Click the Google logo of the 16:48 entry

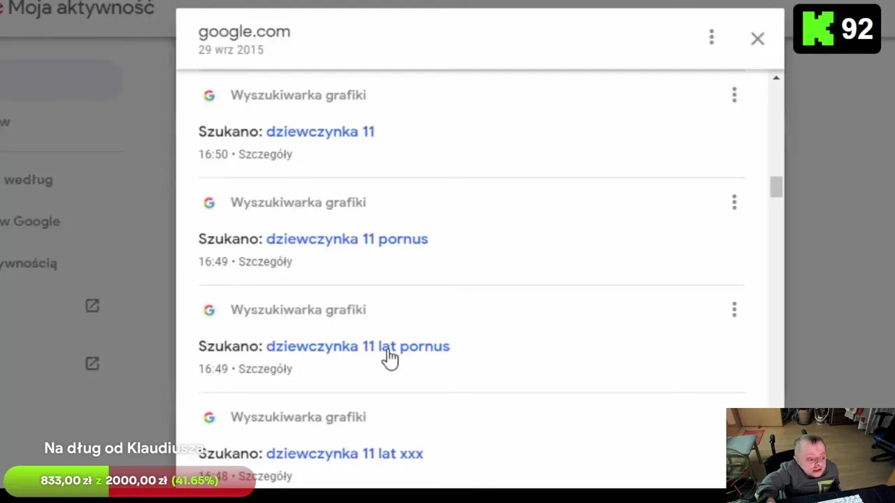(x=209, y=417)
